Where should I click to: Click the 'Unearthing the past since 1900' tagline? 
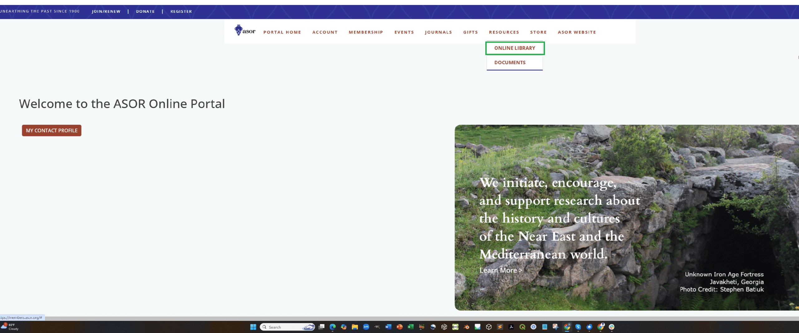(40, 11)
